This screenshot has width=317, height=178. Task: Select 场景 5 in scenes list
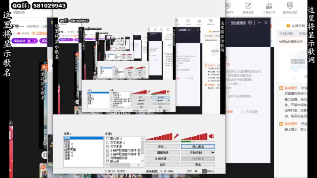click(68, 153)
